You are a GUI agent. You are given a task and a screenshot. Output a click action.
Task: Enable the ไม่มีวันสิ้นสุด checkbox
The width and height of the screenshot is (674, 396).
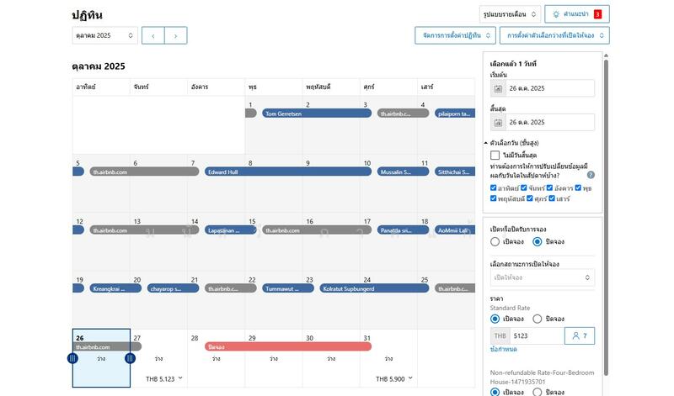(x=495, y=156)
